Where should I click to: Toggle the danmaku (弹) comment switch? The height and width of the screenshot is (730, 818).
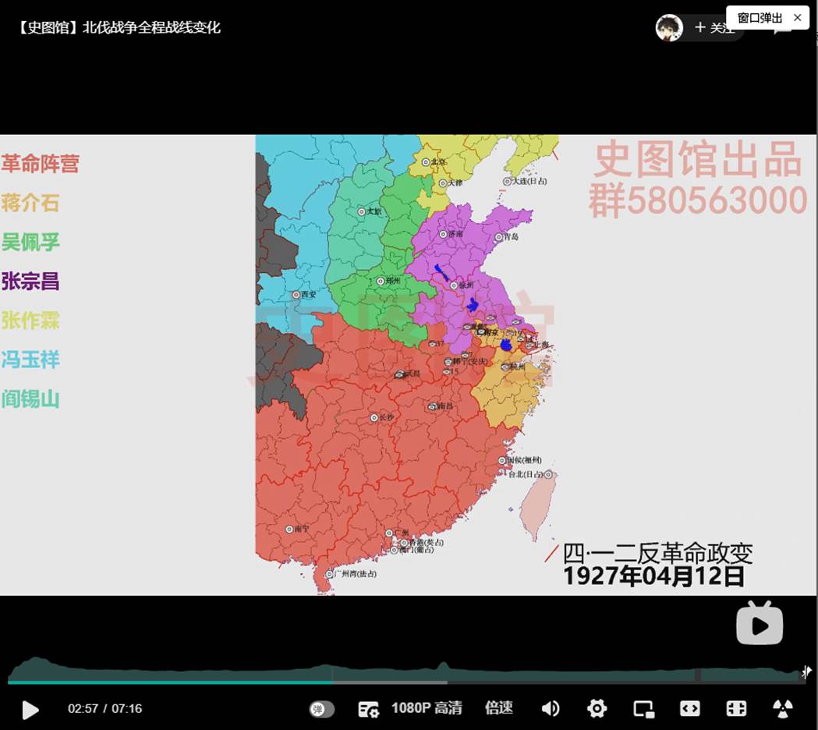pos(321,709)
